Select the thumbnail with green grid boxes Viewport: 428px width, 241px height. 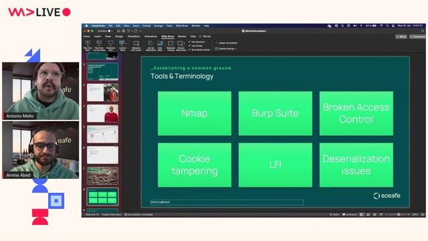tap(102, 196)
